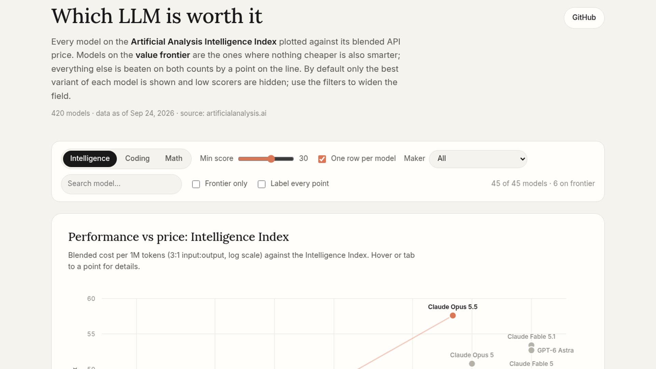
Task: Click the Min score slider handle
Action: point(271,159)
